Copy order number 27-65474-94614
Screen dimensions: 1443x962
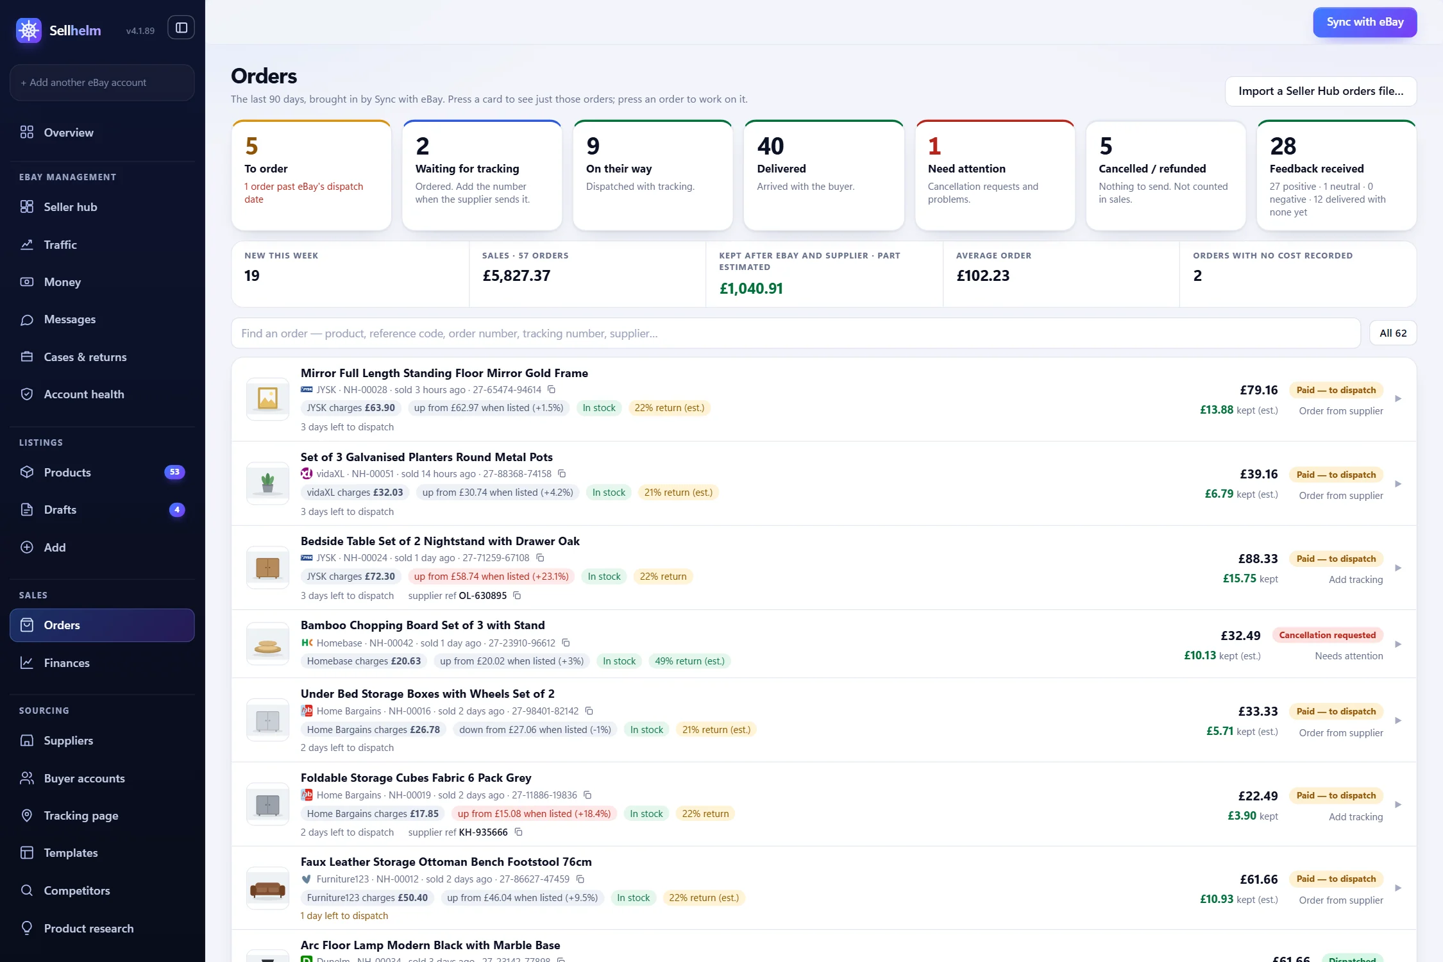[x=551, y=390]
